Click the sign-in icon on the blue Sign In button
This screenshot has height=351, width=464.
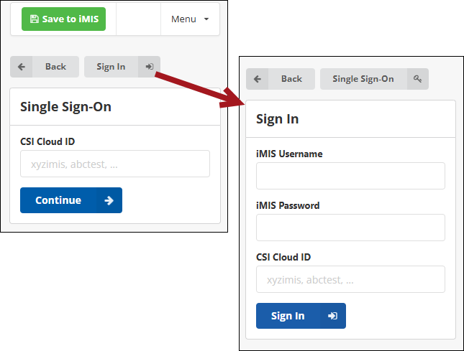tap(332, 316)
